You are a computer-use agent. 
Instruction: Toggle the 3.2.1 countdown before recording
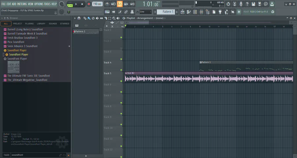[119, 4]
